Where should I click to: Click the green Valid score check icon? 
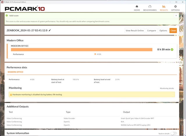click(x=7, y=15)
